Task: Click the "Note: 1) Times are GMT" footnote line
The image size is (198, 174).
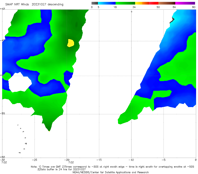Action: click(x=112, y=167)
